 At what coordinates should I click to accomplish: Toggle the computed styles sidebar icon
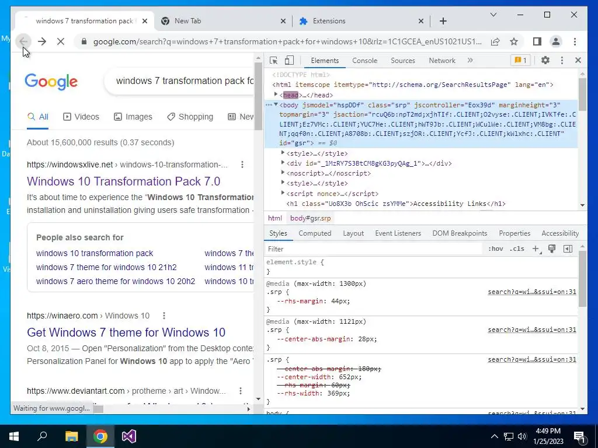point(568,249)
